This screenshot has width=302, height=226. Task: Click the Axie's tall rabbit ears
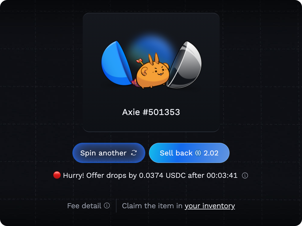click(154, 59)
